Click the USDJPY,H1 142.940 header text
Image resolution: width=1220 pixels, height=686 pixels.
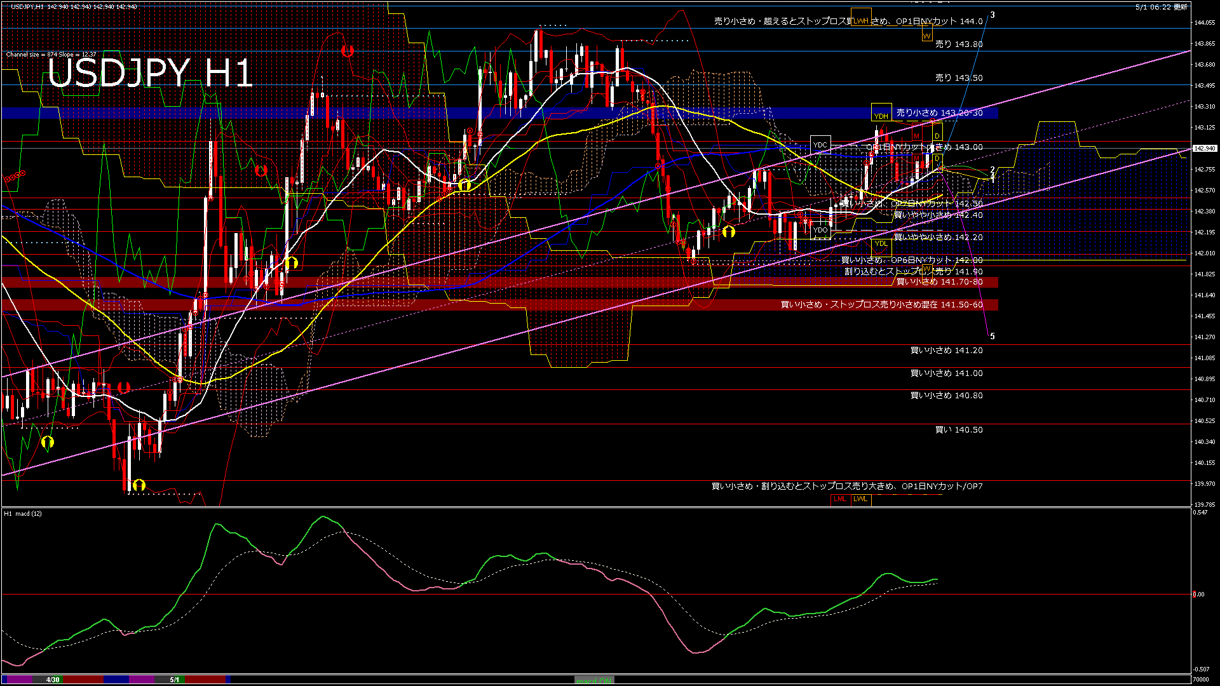tap(74, 6)
